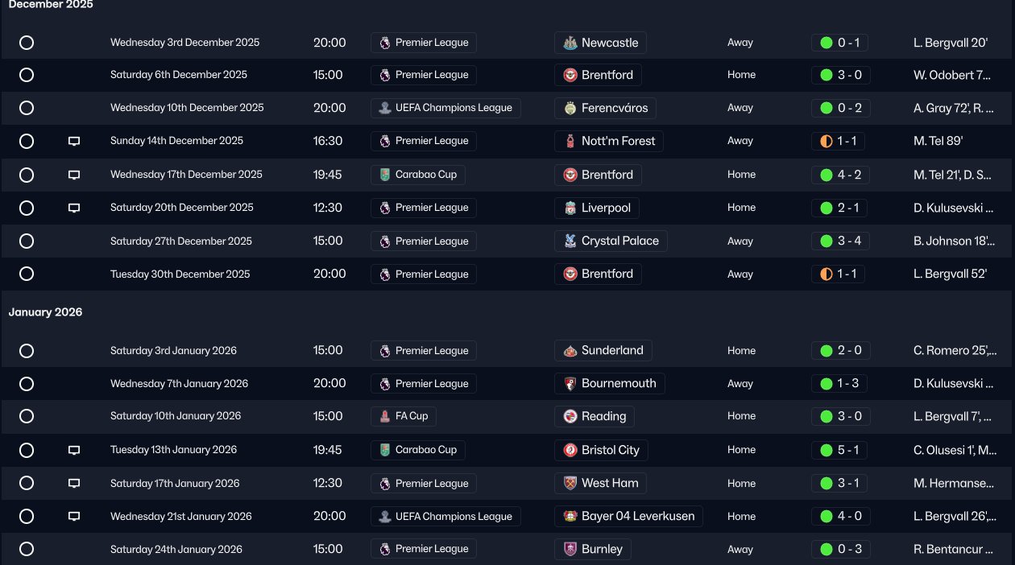This screenshot has height=565, width=1015.
Task: Click the Liverpool club crest icon
Action: (570, 208)
